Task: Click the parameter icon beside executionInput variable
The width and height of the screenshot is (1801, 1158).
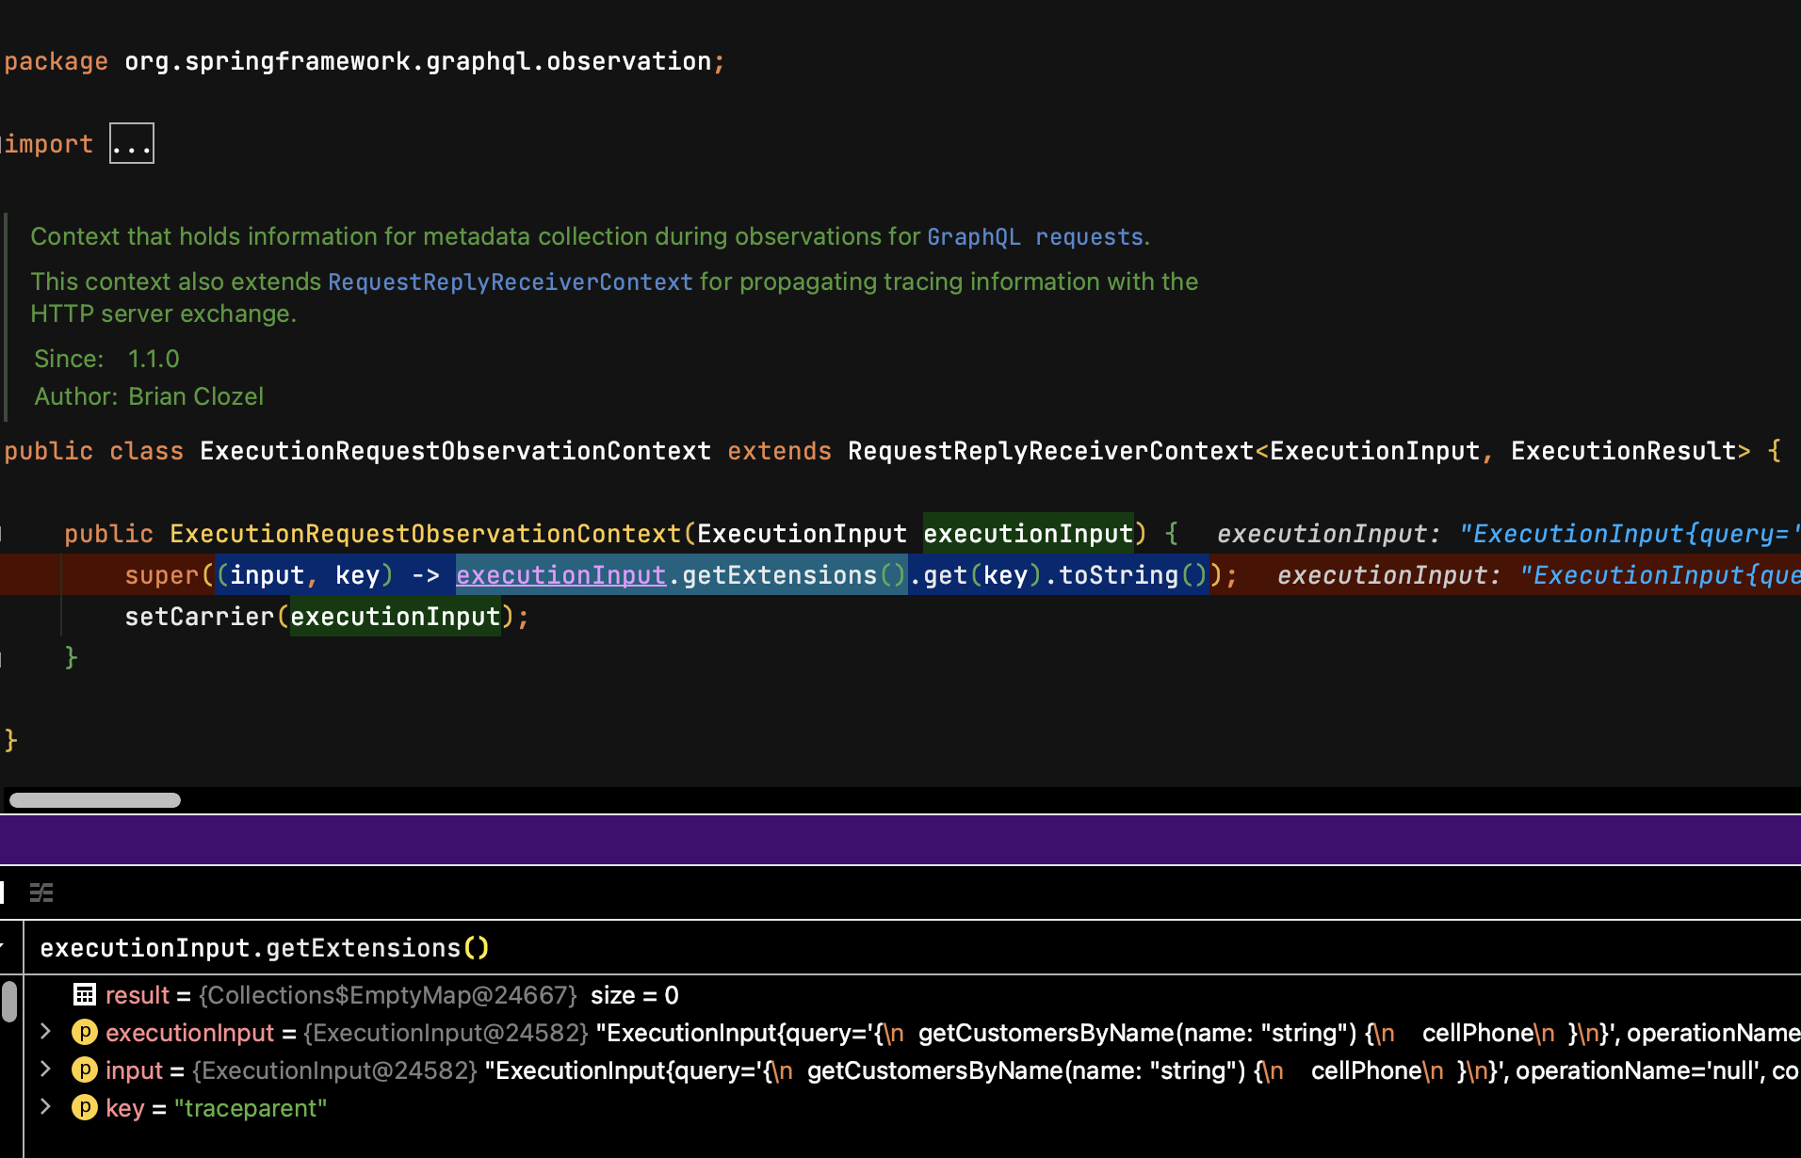Action: click(85, 1032)
